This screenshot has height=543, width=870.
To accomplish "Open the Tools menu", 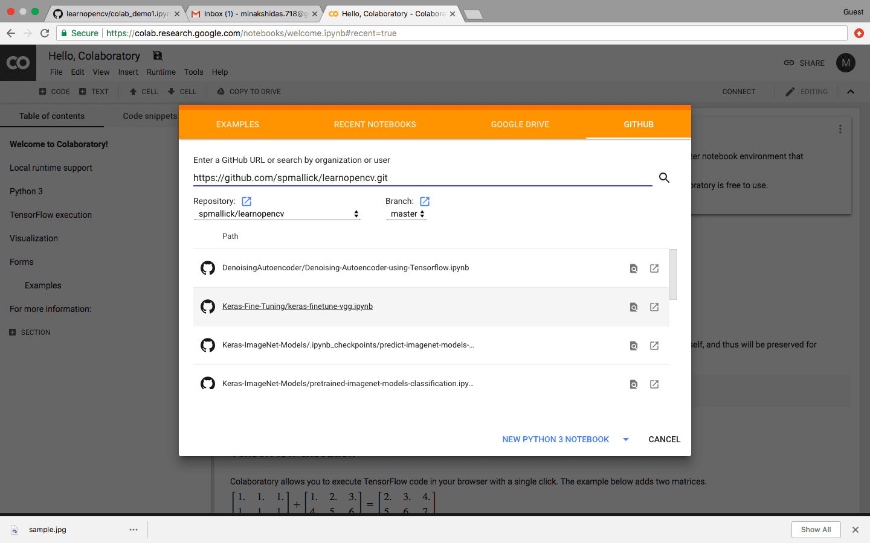I will click(x=193, y=72).
